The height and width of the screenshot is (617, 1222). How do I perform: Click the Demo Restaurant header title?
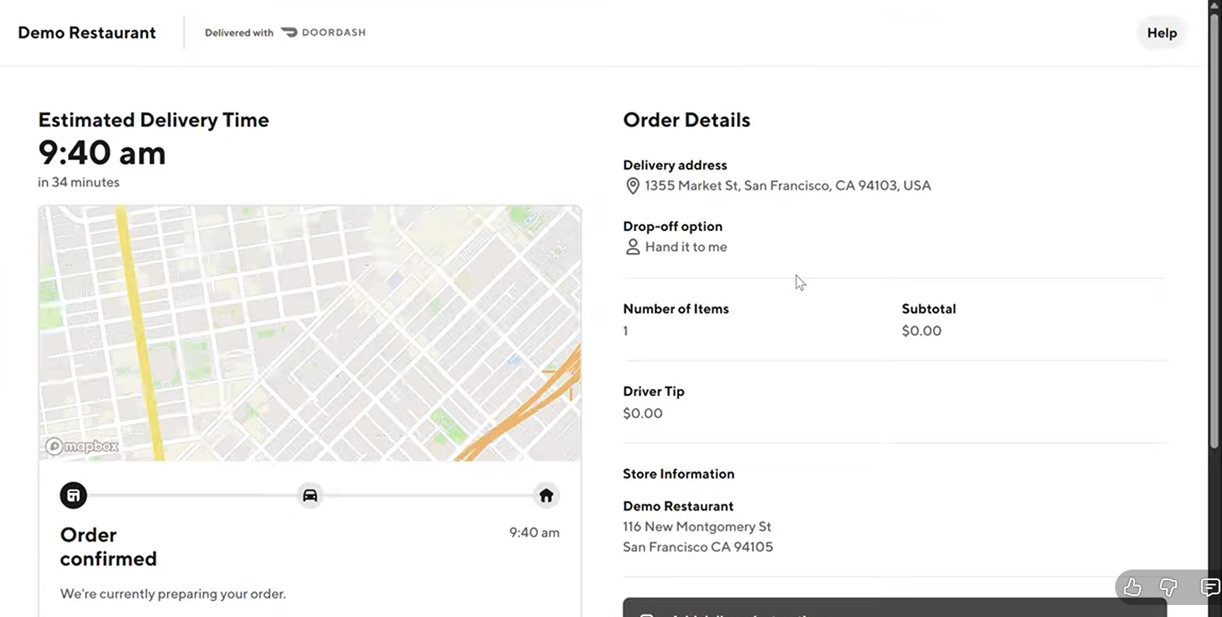click(86, 33)
